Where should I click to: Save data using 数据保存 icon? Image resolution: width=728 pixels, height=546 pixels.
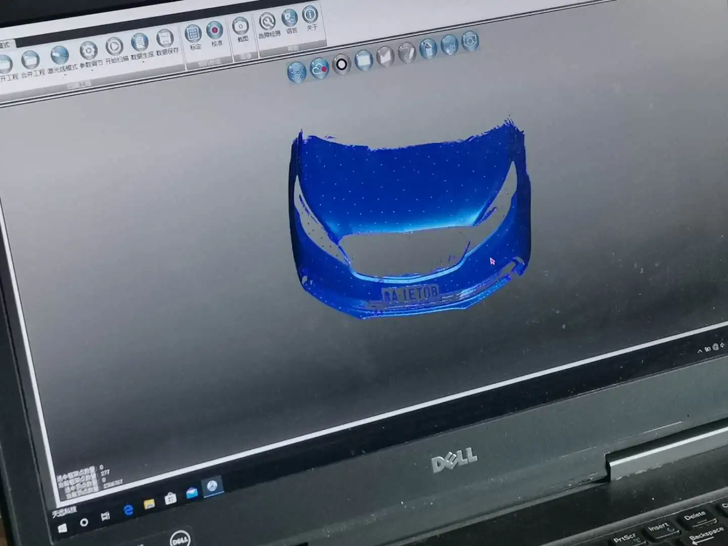(165, 40)
